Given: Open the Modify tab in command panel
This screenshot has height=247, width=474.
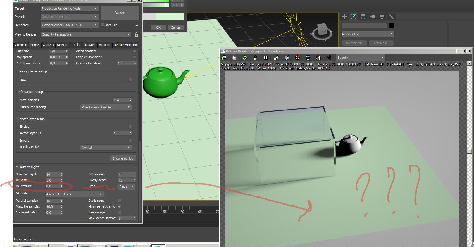Looking at the screenshot, I should click(354, 17).
